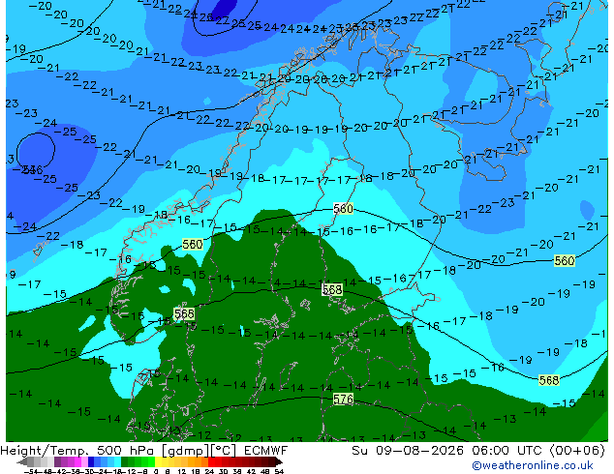This screenshot has width=614, height=474.
Task: Pick the bright red swatch in the legend
Action: [x=211, y=461]
